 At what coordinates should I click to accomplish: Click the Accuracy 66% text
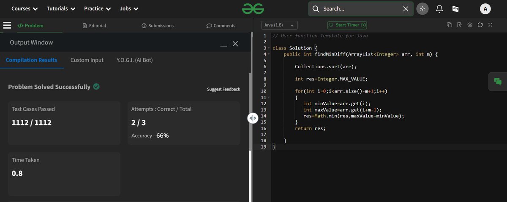(150, 136)
